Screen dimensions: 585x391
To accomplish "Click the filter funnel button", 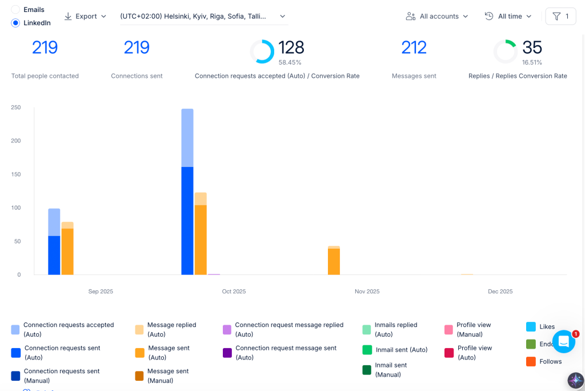I will point(561,17).
